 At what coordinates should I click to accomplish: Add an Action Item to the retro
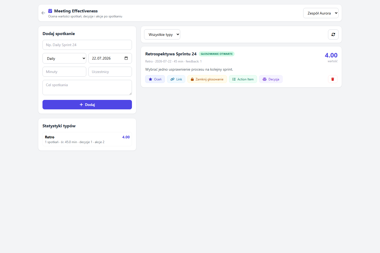point(243,79)
